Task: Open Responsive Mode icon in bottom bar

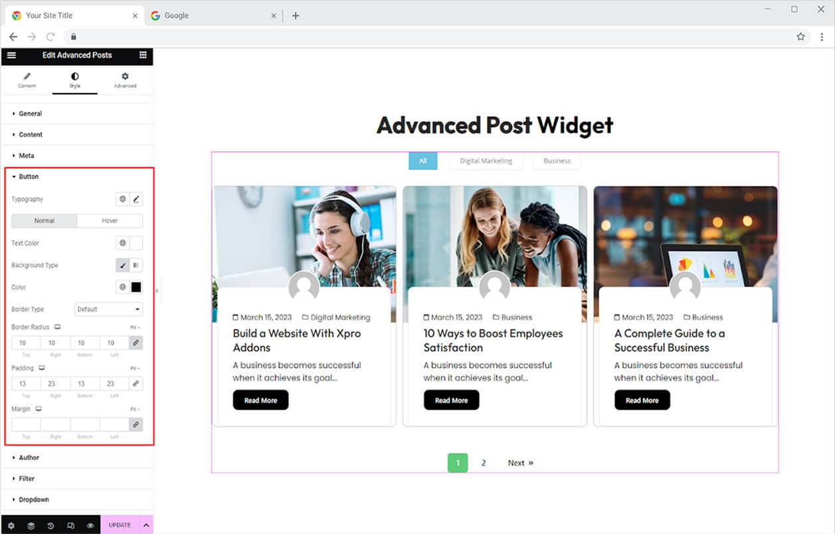Action: click(x=70, y=525)
